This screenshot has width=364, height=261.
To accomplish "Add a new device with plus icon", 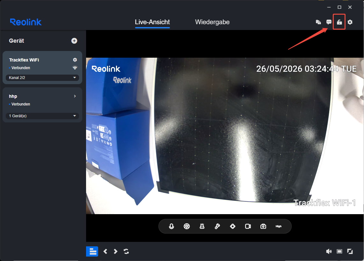I will point(74,41).
